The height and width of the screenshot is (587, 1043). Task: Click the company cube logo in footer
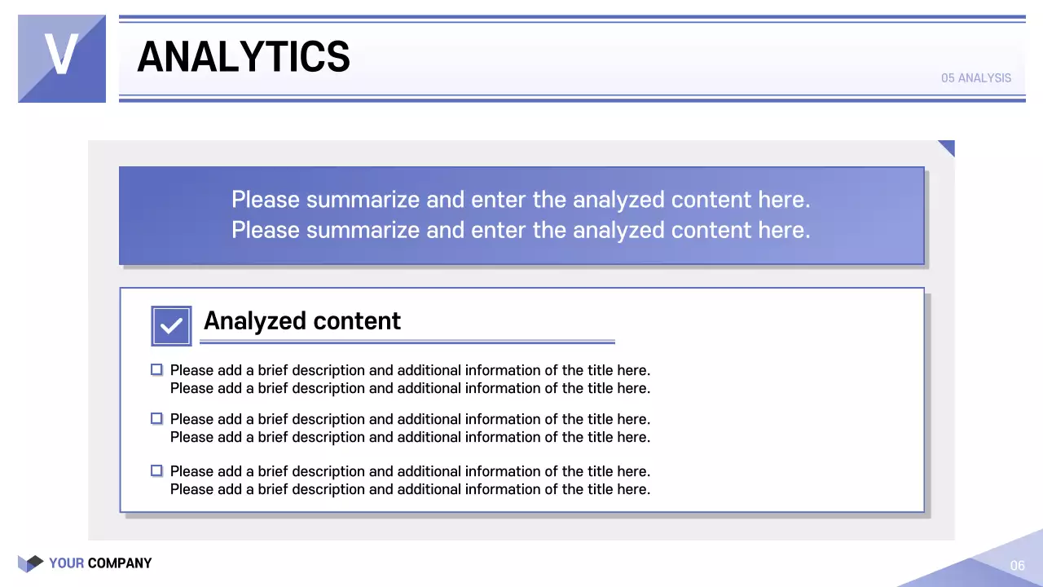30,563
